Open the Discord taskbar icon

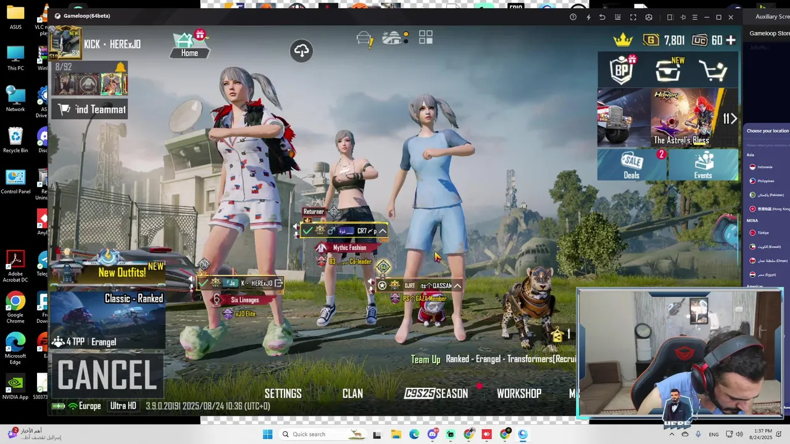click(432, 434)
